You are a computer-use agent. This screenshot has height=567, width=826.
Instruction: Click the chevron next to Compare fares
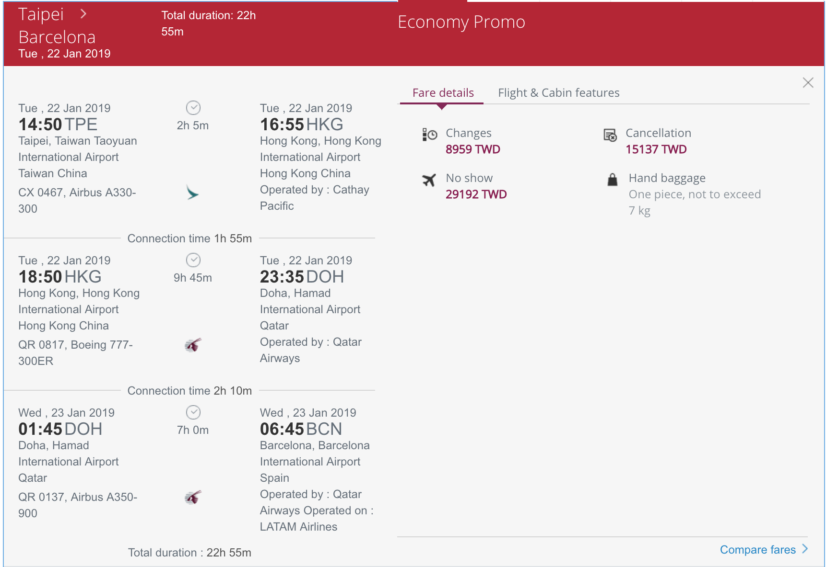click(805, 549)
